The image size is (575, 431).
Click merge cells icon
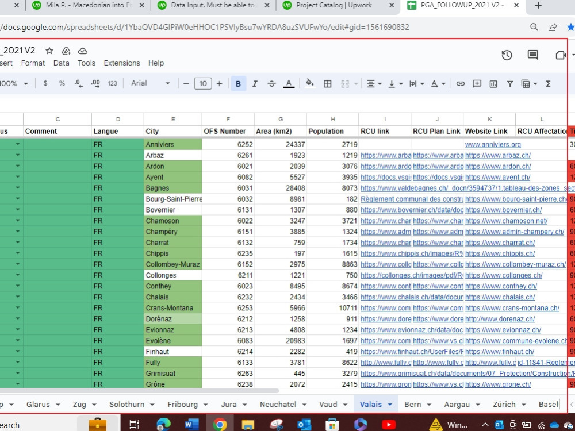pyautogui.click(x=344, y=84)
